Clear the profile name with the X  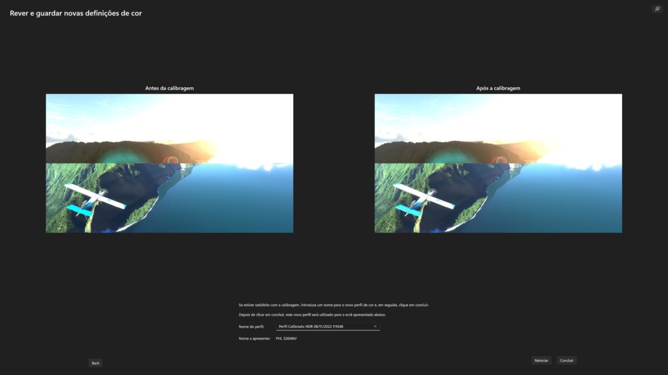tap(375, 327)
